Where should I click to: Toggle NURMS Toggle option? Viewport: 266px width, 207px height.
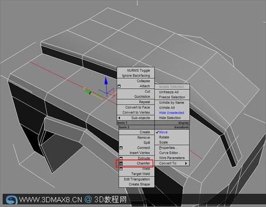pos(138,70)
